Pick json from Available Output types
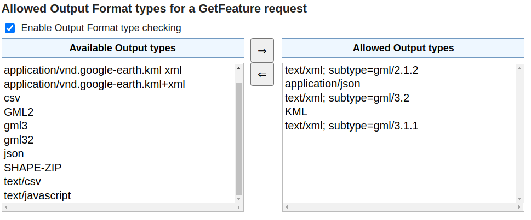Image resolution: width=531 pixels, height=220 pixels. [x=14, y=154]
